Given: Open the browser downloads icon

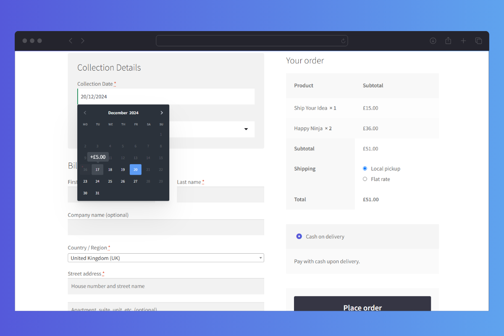Looking at the screenshot, I should pyautogui.click(x=433, y=40).
